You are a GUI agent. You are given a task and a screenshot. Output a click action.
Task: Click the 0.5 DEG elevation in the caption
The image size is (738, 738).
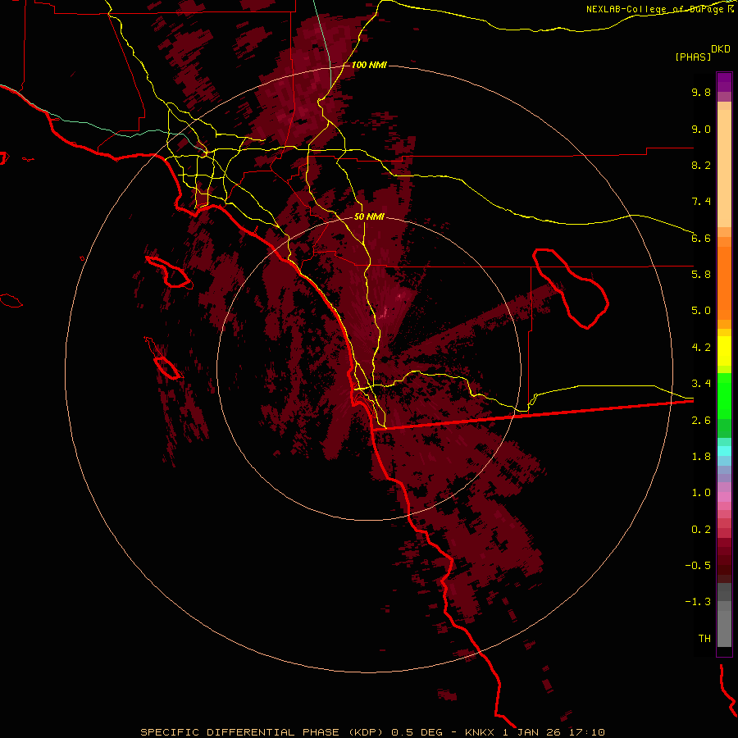point(417,732)
